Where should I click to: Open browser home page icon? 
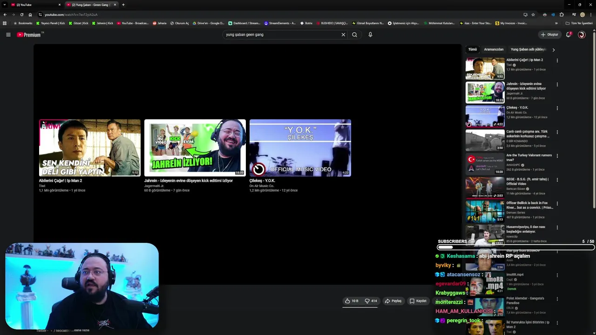(30, 14)
